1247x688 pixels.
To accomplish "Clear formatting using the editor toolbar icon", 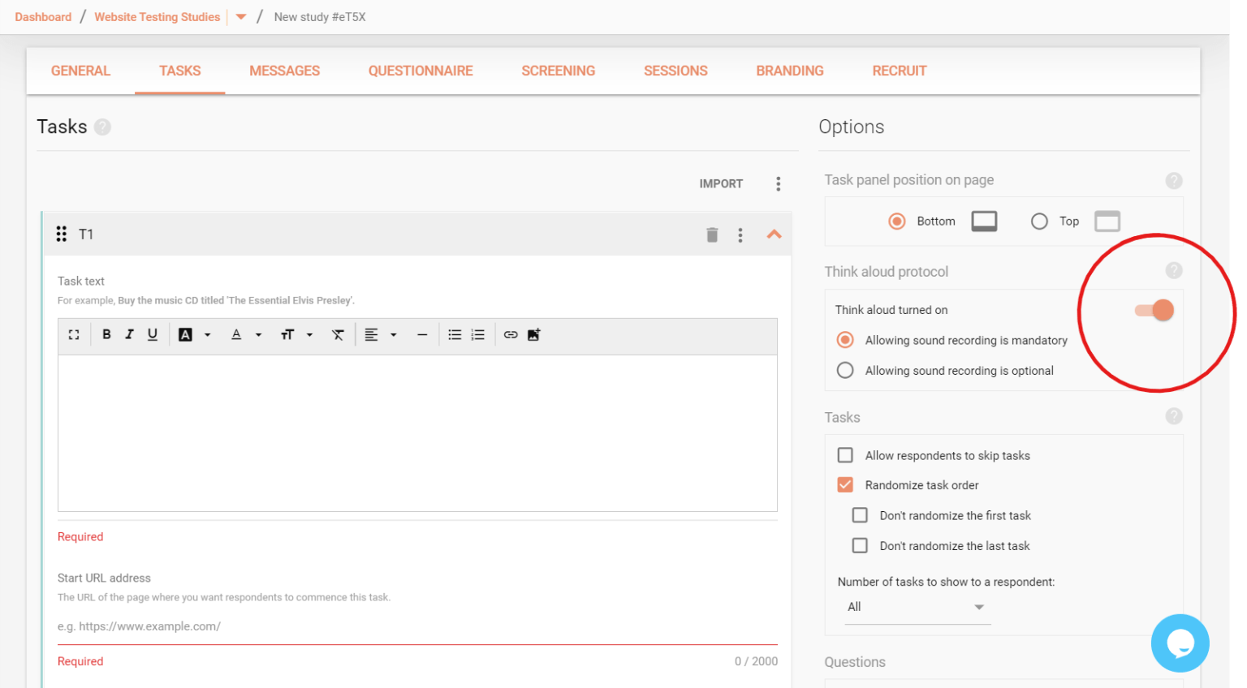I will [x=338, y=334].
